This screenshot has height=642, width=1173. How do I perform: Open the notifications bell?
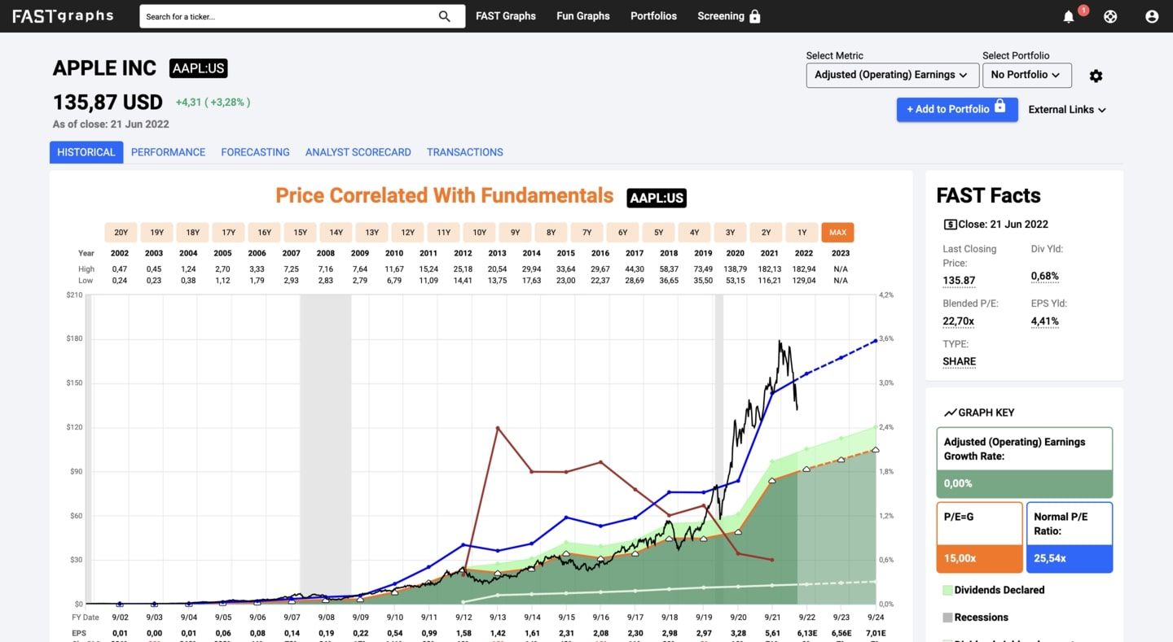pos(1069,16)
